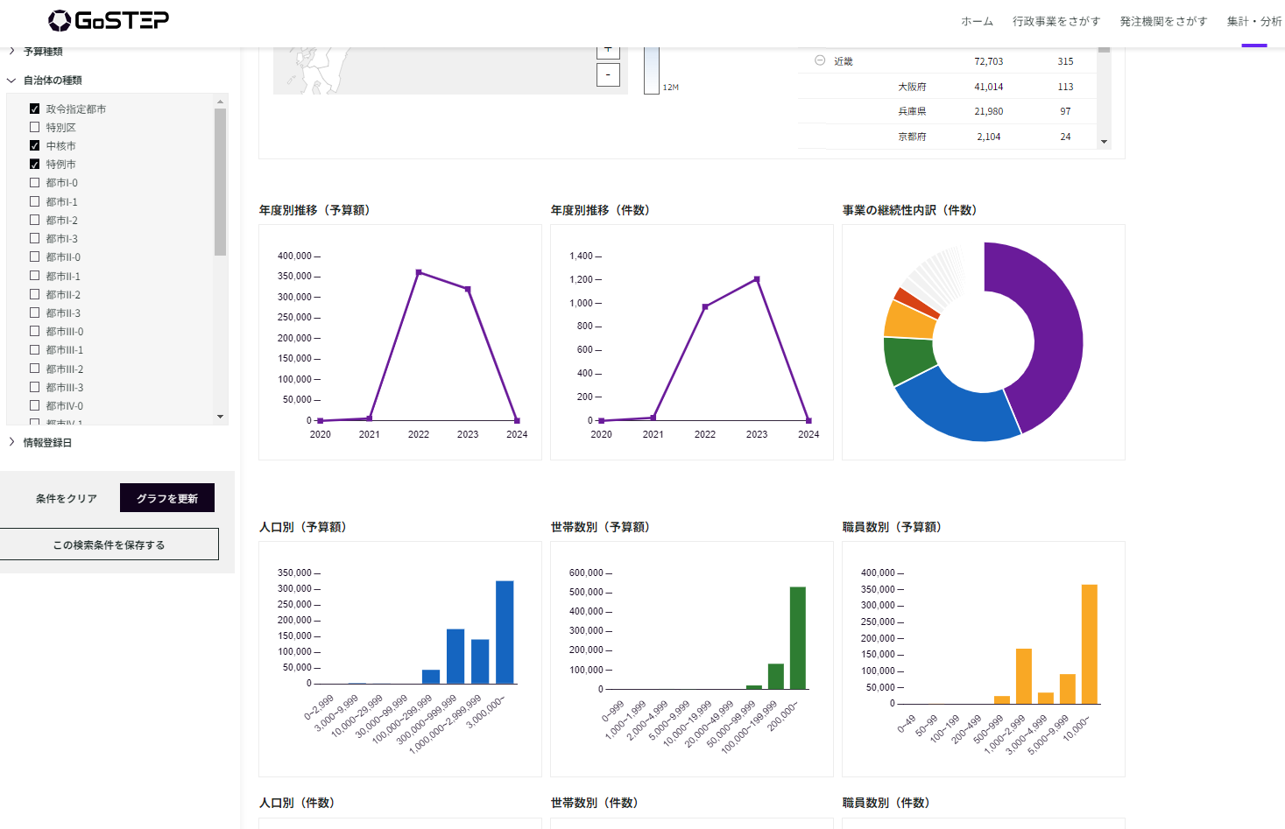Collapse the 近畿 region row
The width and height of the screenshot is (1285, 829).
pyautogui.click(x=820, y=60)
